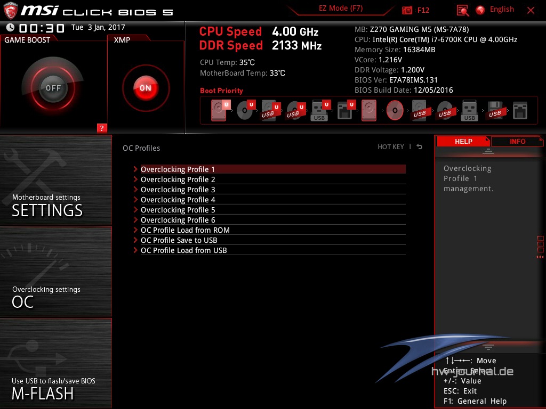Open Overclocking Profile 6 entry
The height and width of the screenshot is (409, 546).
point(273,219)
